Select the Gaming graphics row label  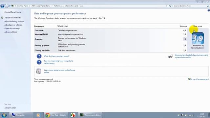42,45
